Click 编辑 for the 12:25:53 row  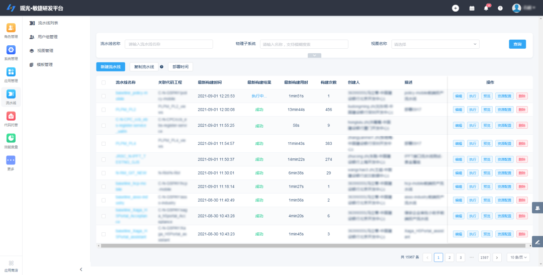tap(459, 96)
